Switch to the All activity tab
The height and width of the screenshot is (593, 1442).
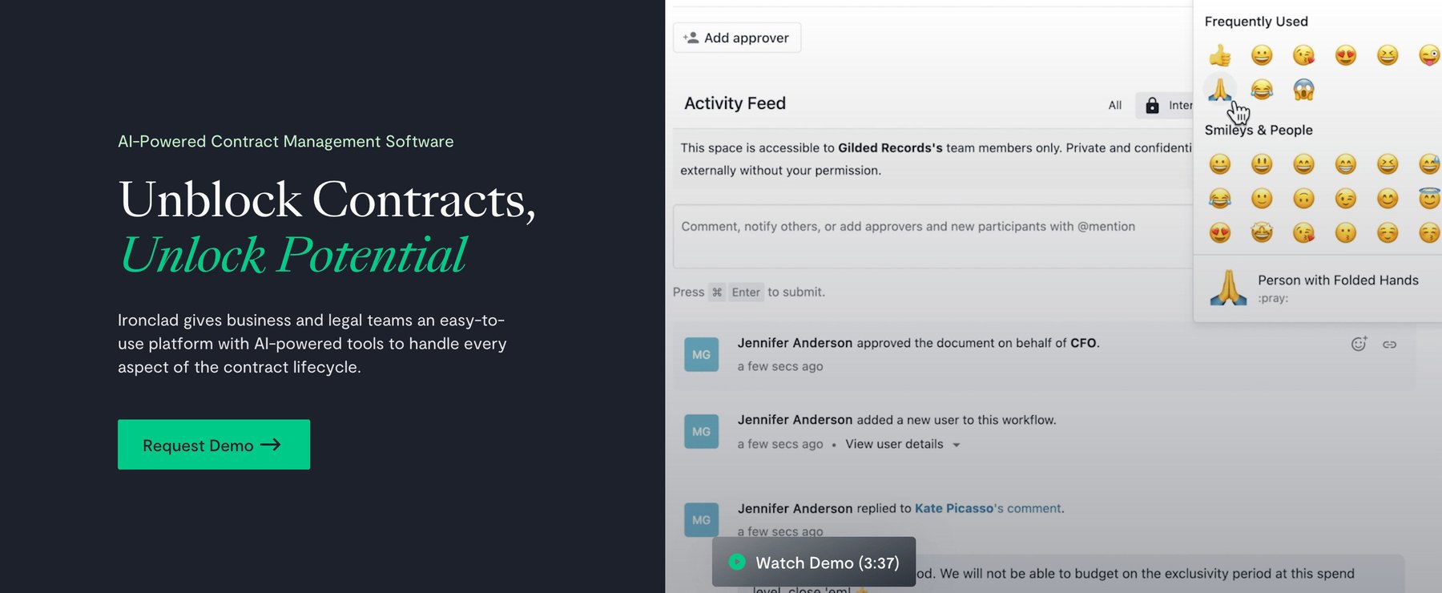point(1114,105)
